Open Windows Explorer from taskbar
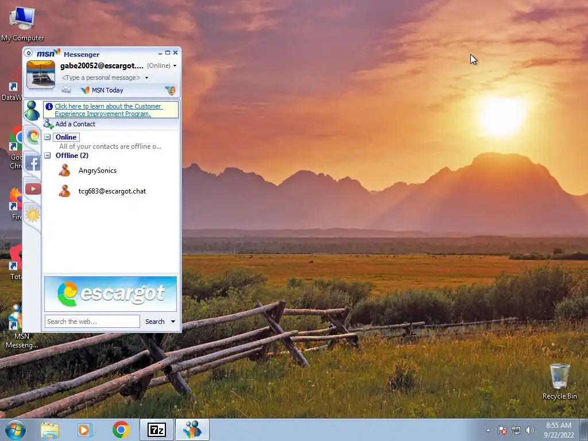588x441 pixels. point(50,430)
